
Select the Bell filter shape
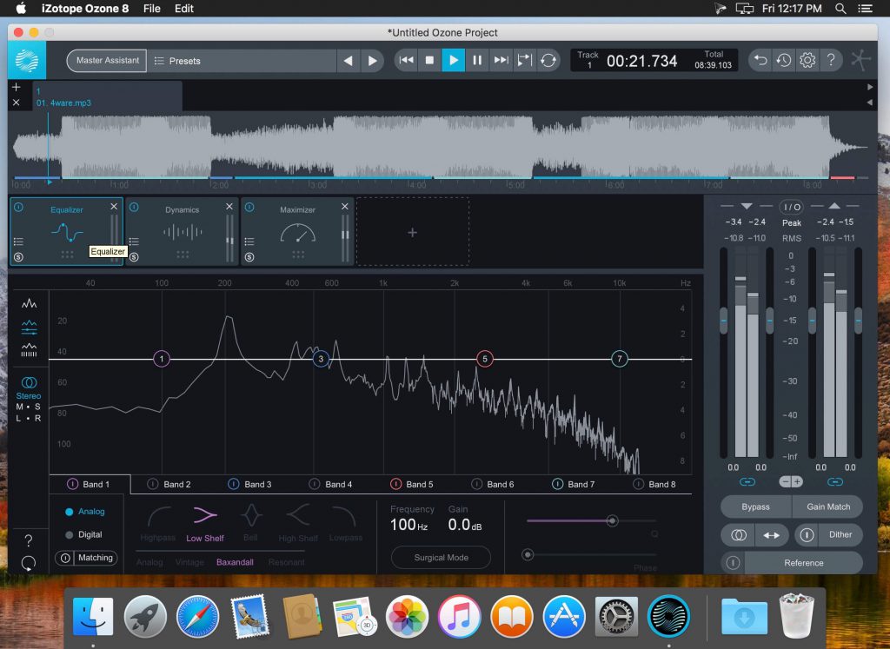click(x=251, y=521)
